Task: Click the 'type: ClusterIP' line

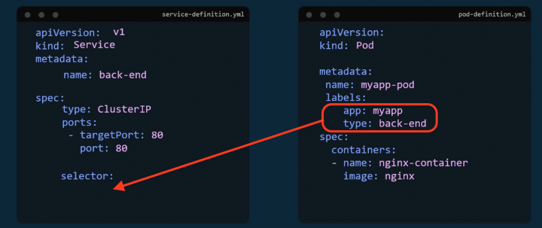Action: pos(107,110)
